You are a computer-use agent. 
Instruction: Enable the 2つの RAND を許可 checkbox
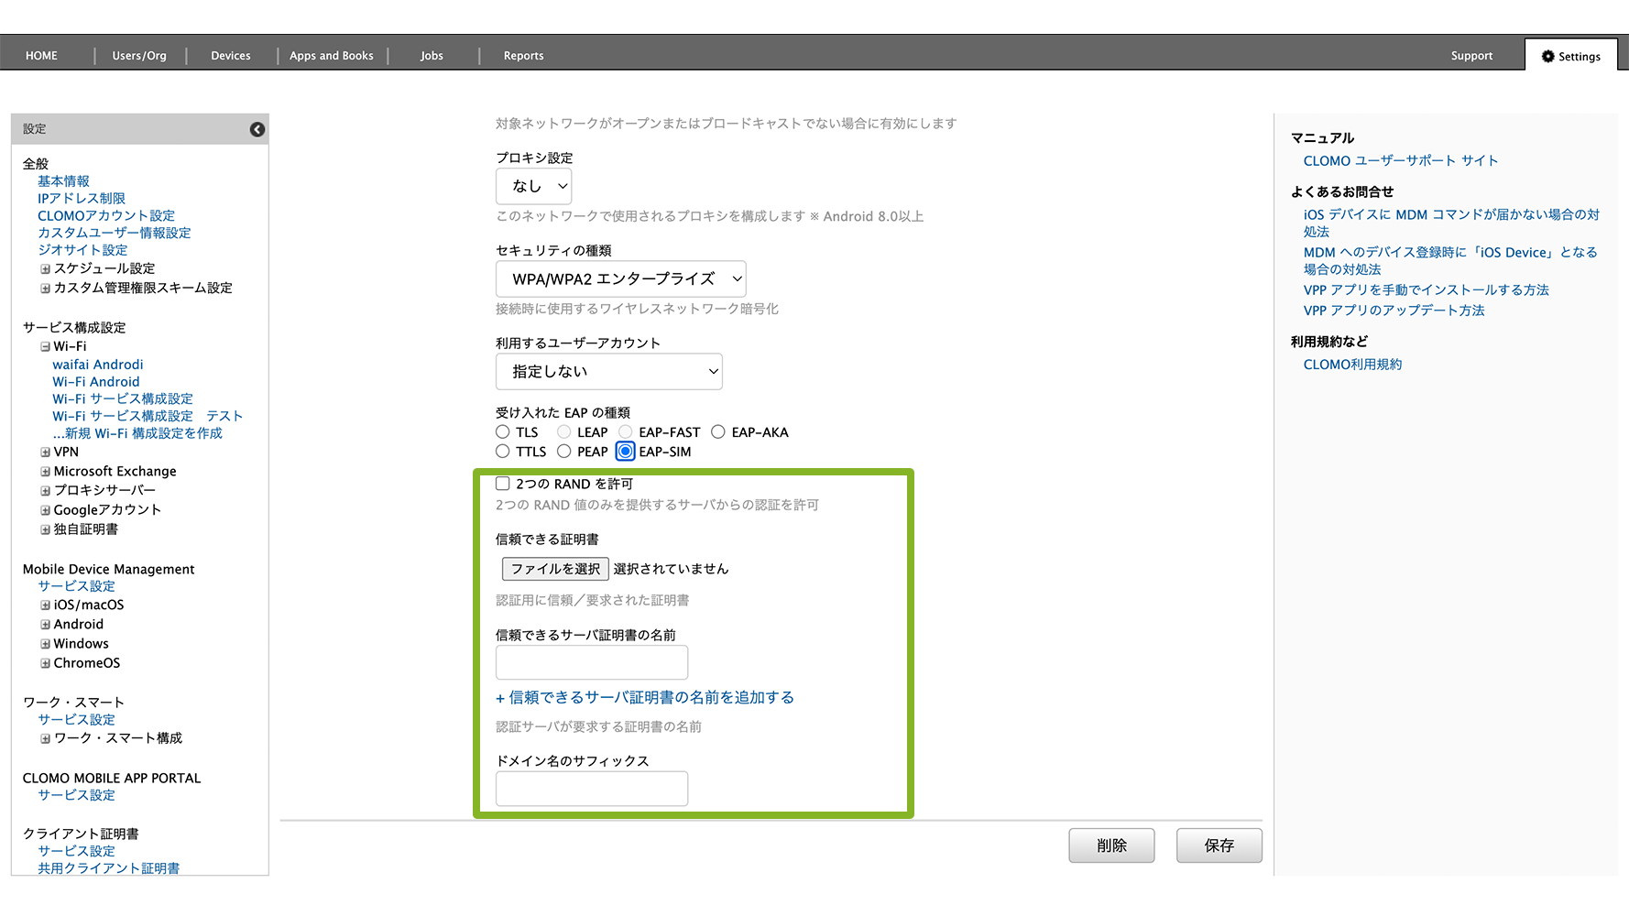click(x=503, y=484)
